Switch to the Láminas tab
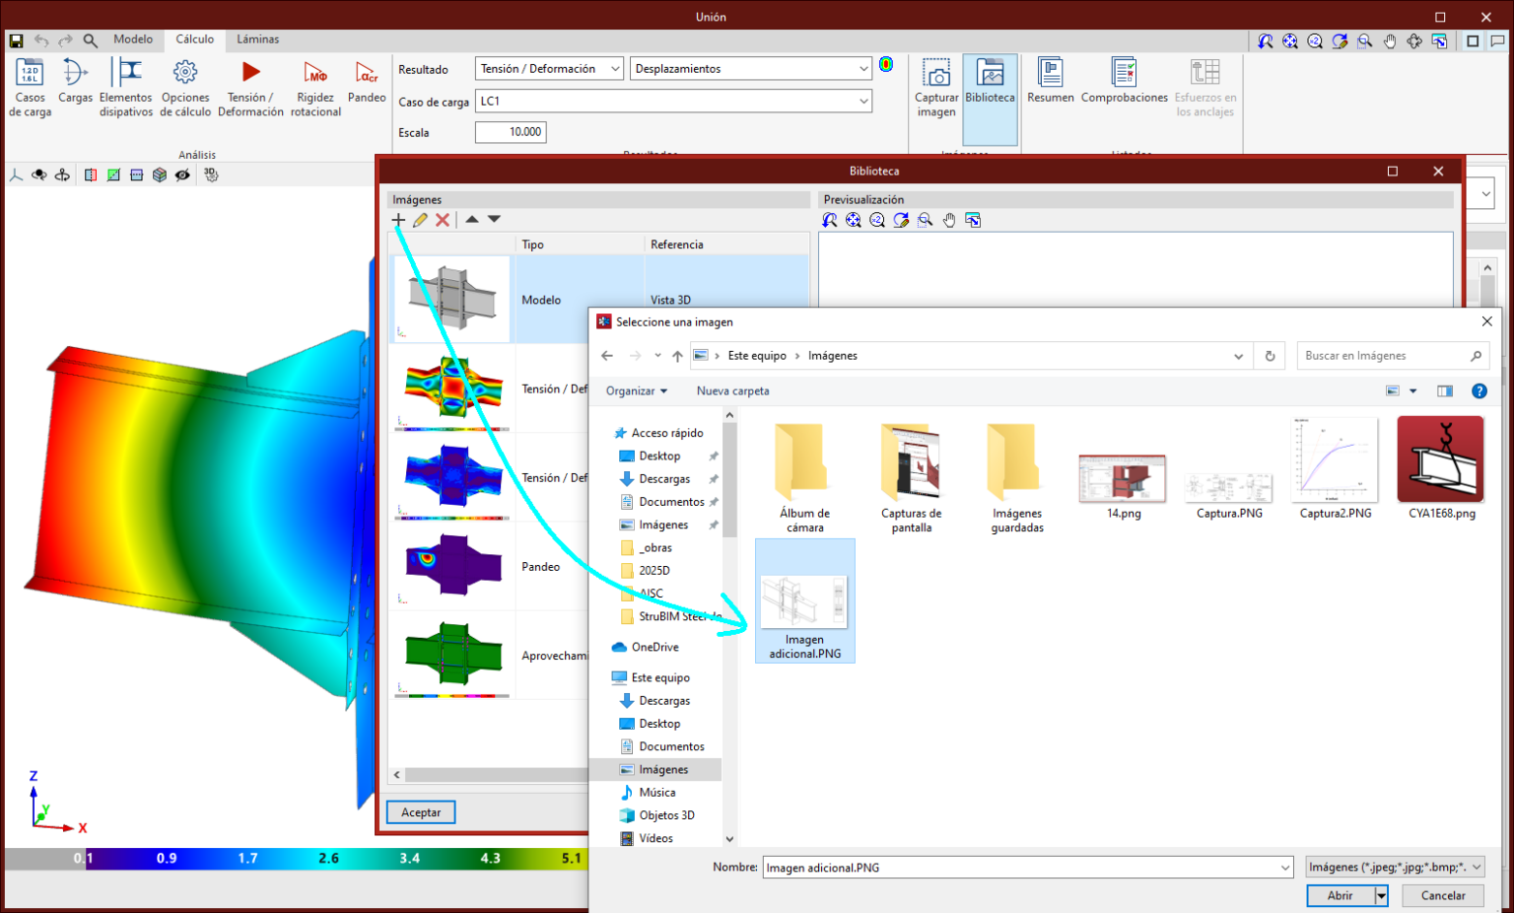The width and height of the screenshot is (1514, 913). tap(257, 39)
